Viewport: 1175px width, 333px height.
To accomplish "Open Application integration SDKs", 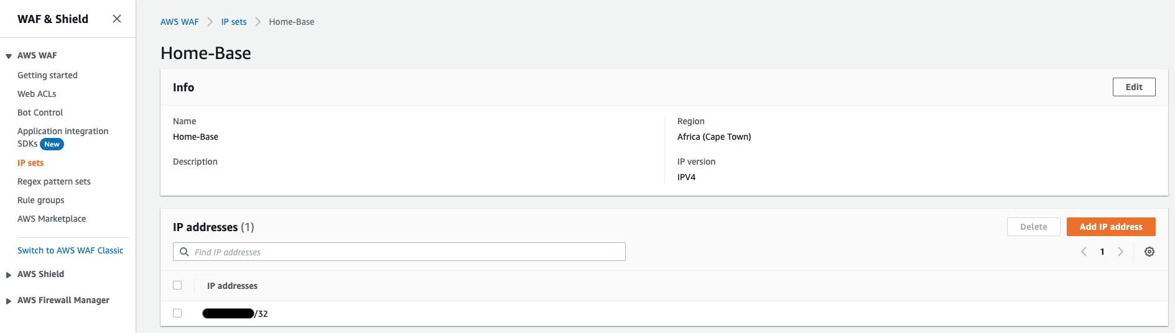I will [x=63, y=137].
